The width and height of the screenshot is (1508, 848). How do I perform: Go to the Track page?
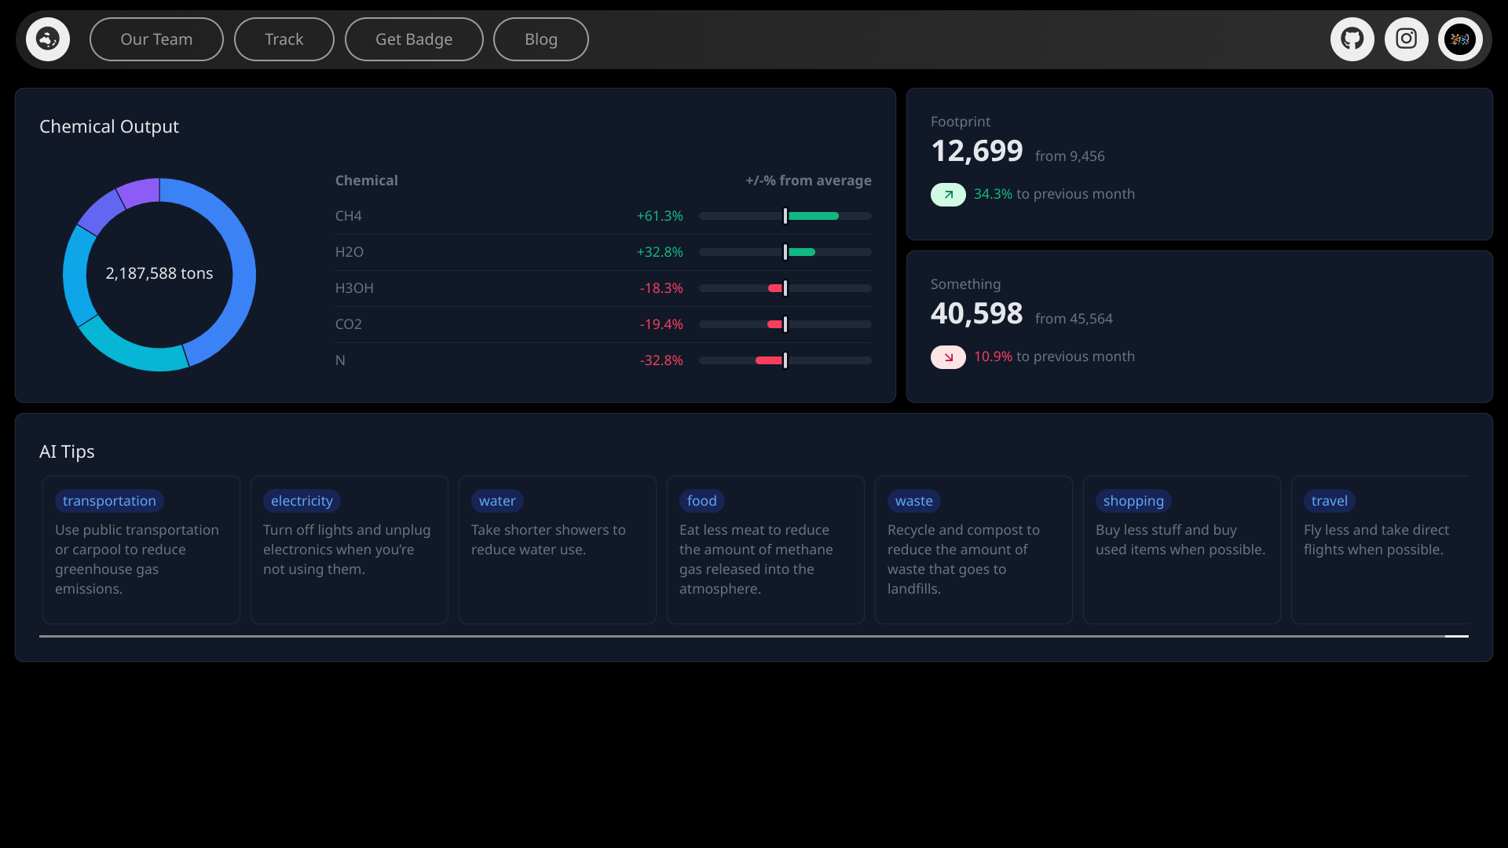tap(284, 39)
